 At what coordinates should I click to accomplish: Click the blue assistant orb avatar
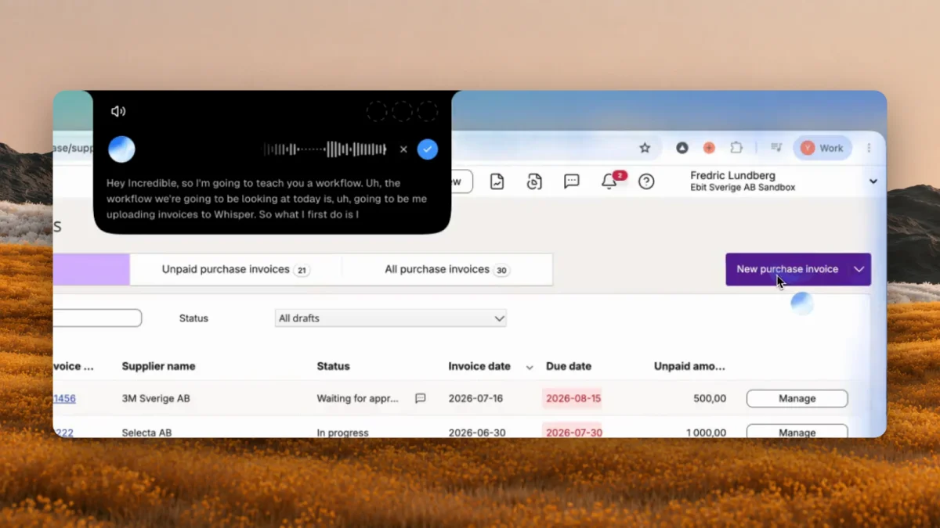click(121, 149)
